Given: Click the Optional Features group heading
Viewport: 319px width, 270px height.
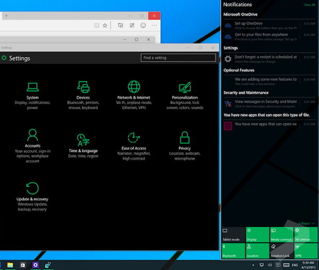Looking at the screenshot, I should click(x=239, y=70).
